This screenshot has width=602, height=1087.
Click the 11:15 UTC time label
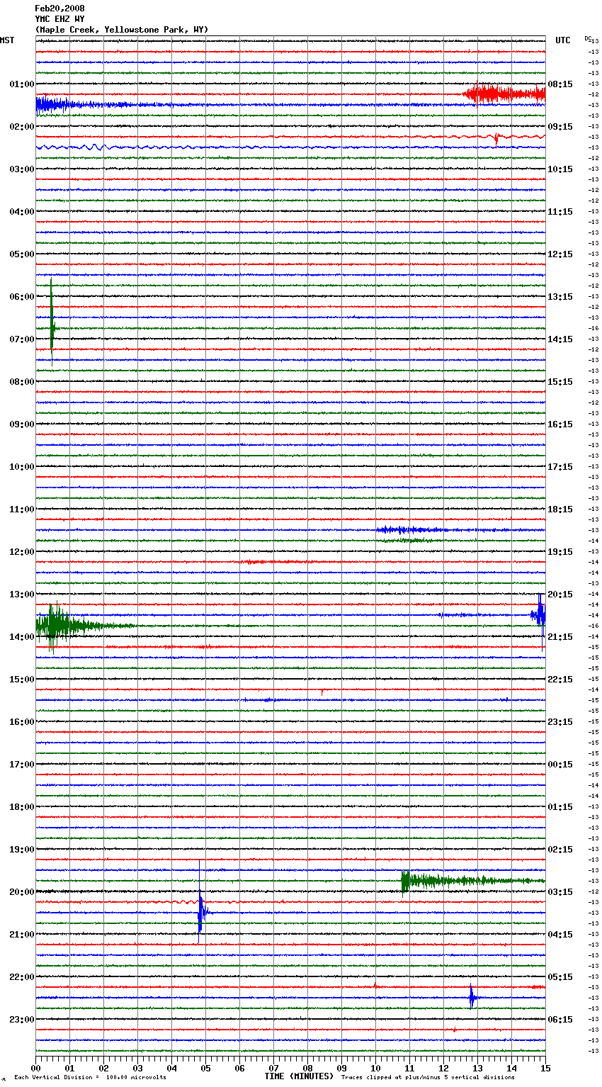[560, 212]
